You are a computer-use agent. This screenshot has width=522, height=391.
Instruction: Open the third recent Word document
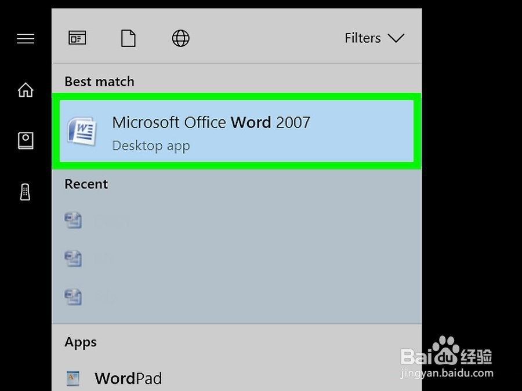[237, 297]
